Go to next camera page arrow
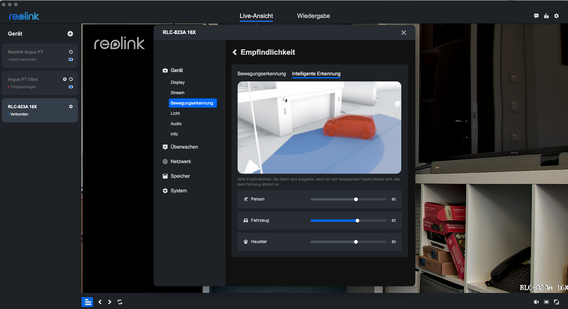The image size is (568, 309). [x=110, y=302]
